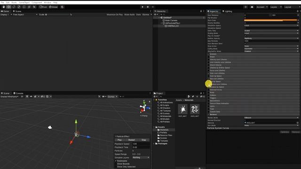Toggle Global handle rotation button
Image resolution: width=301 pixels, height=169 pixels.
(x=53, y=7)
